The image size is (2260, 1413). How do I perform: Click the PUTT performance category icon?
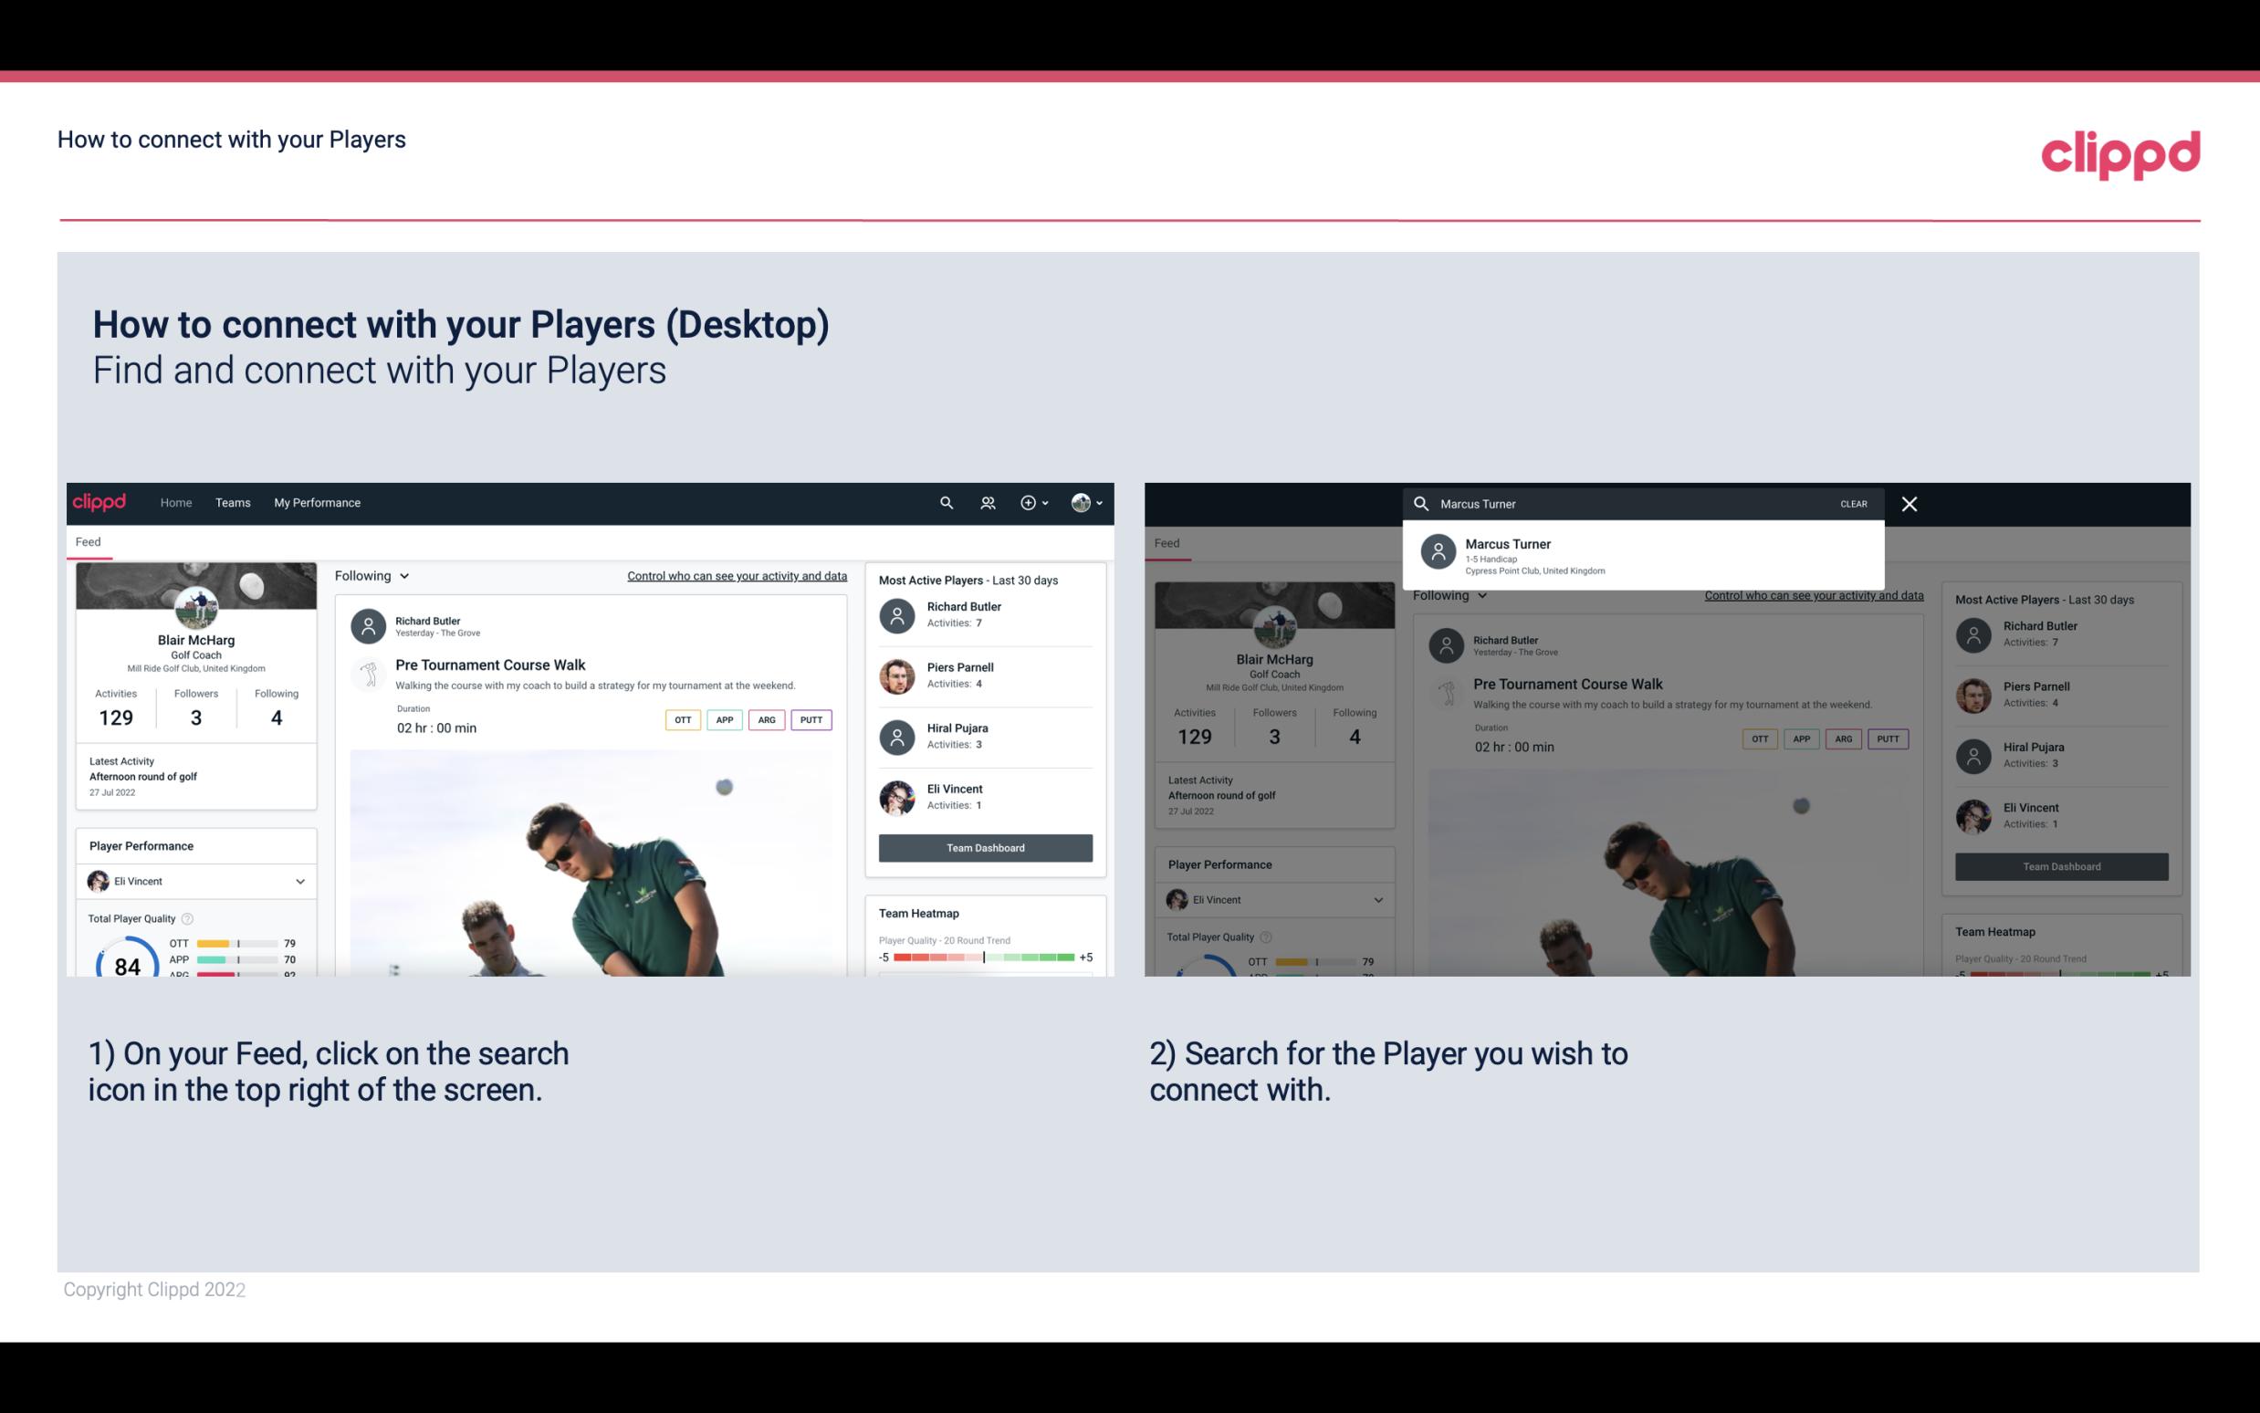pyautogui.click(x=811, y=719)
